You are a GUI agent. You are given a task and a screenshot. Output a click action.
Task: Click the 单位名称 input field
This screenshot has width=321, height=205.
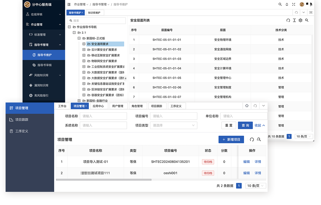click(x=244, y=116)
